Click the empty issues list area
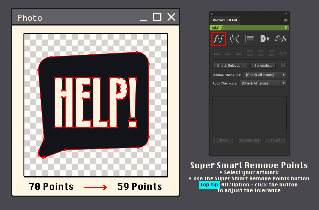 (x=249, y=115)
